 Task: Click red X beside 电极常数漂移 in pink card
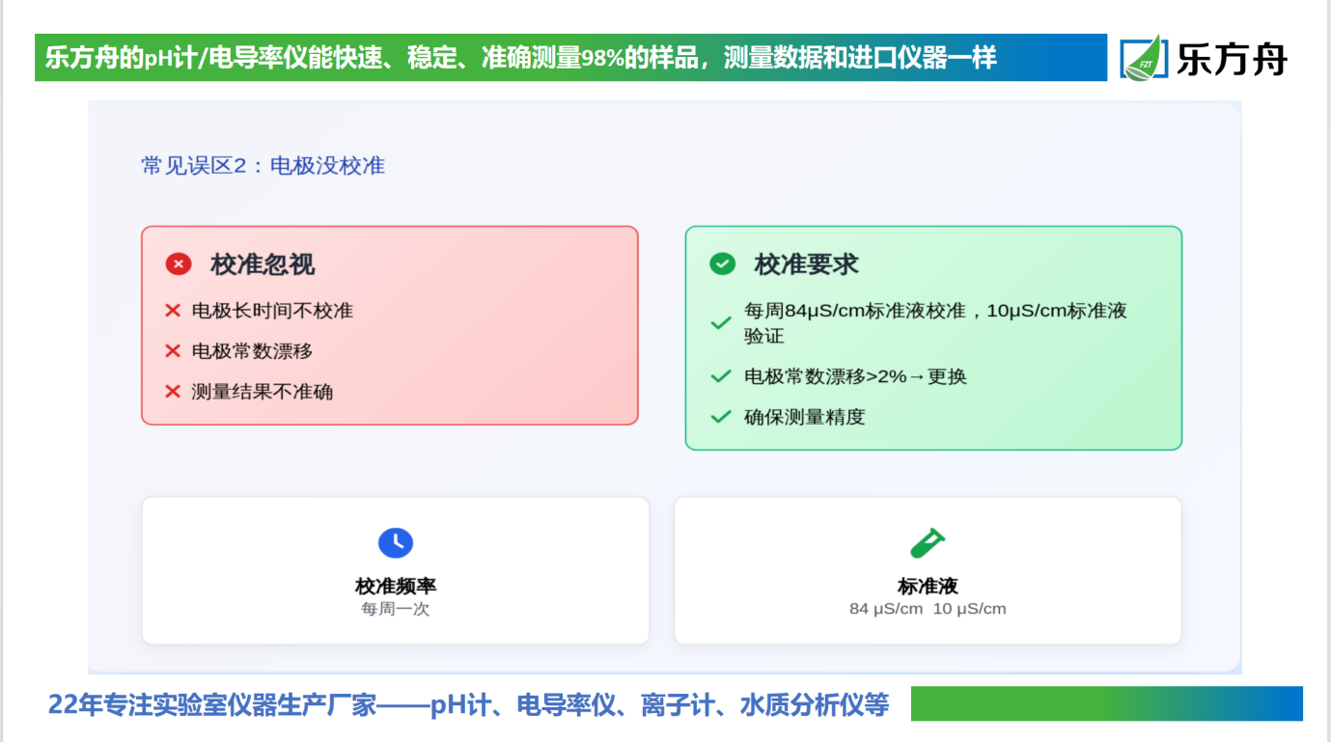173,351
